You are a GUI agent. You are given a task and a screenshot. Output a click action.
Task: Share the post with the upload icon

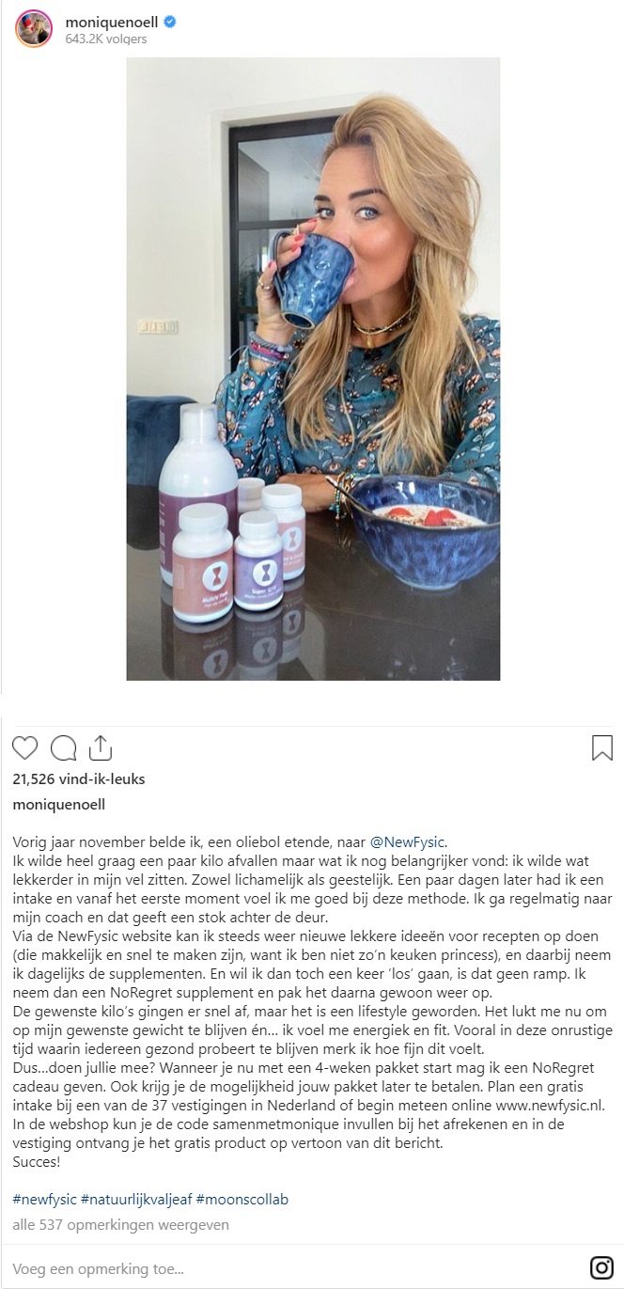[101, 747]
